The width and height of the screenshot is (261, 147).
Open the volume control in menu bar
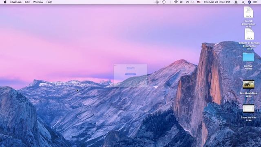181,2
